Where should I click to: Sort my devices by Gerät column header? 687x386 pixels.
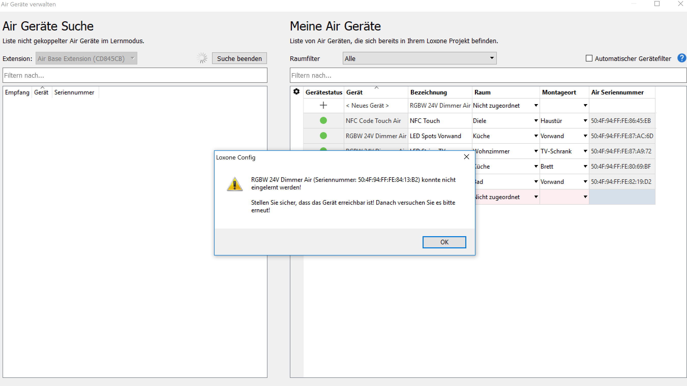click(376, 92)
